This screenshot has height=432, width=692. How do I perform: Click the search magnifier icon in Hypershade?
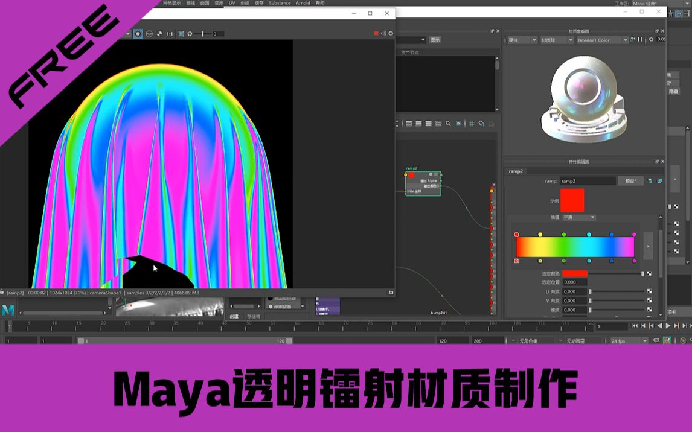click(448, 124)
